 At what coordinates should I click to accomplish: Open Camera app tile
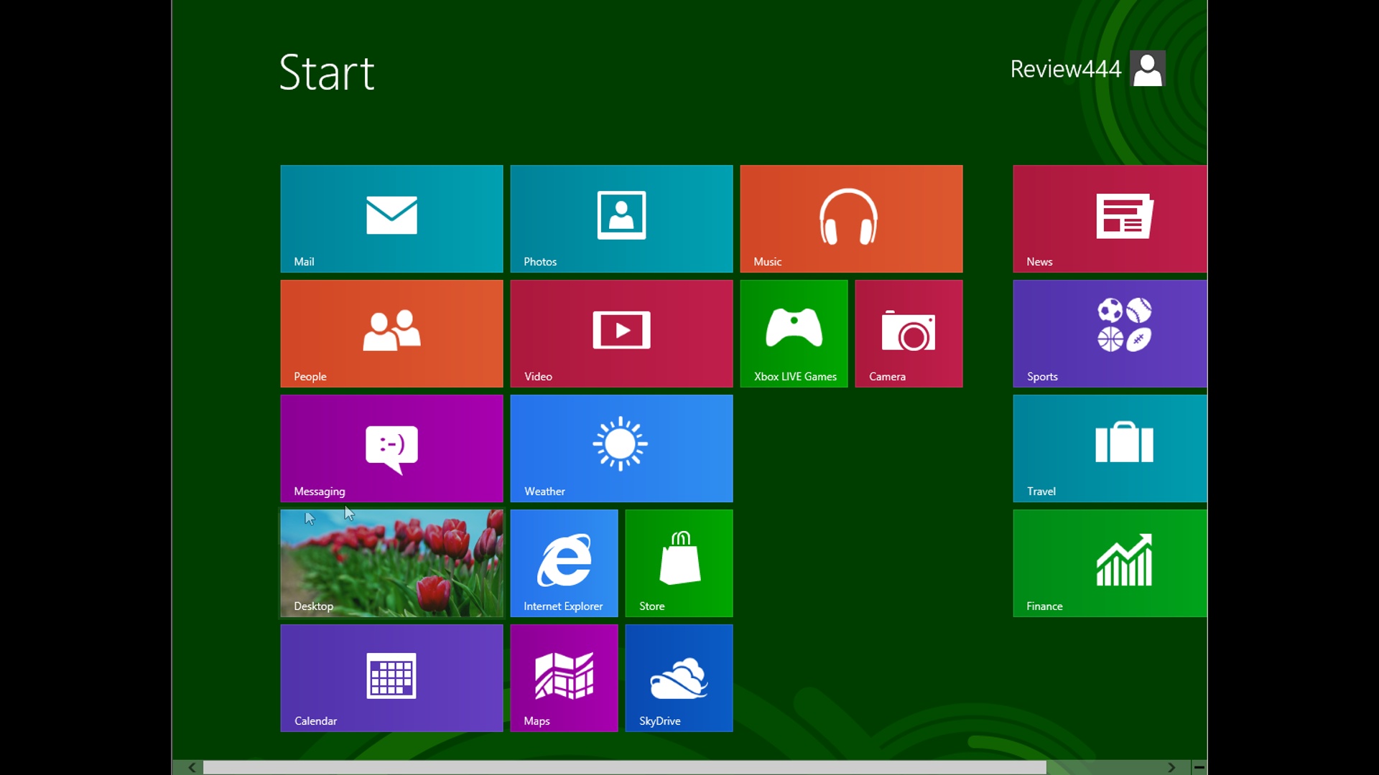pyautogui.click(x=909, y=333)
